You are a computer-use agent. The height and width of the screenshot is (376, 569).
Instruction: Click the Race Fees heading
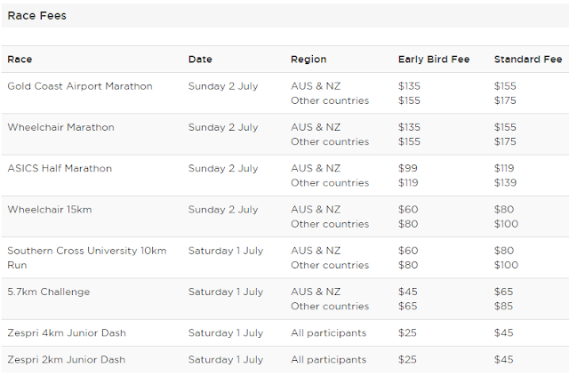[x=36, y=15]
